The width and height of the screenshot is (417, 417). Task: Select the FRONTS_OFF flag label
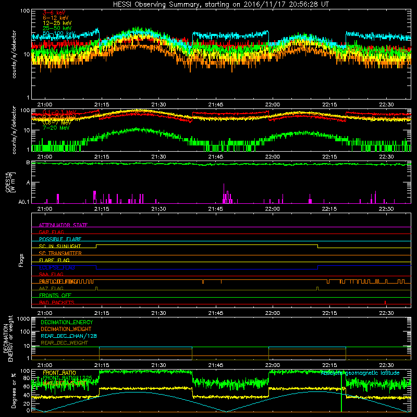pyautogui.click(x=55, y=296)
